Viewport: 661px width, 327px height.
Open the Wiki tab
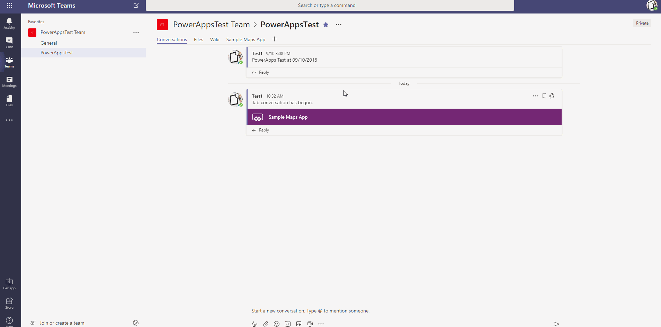(215, 39)
